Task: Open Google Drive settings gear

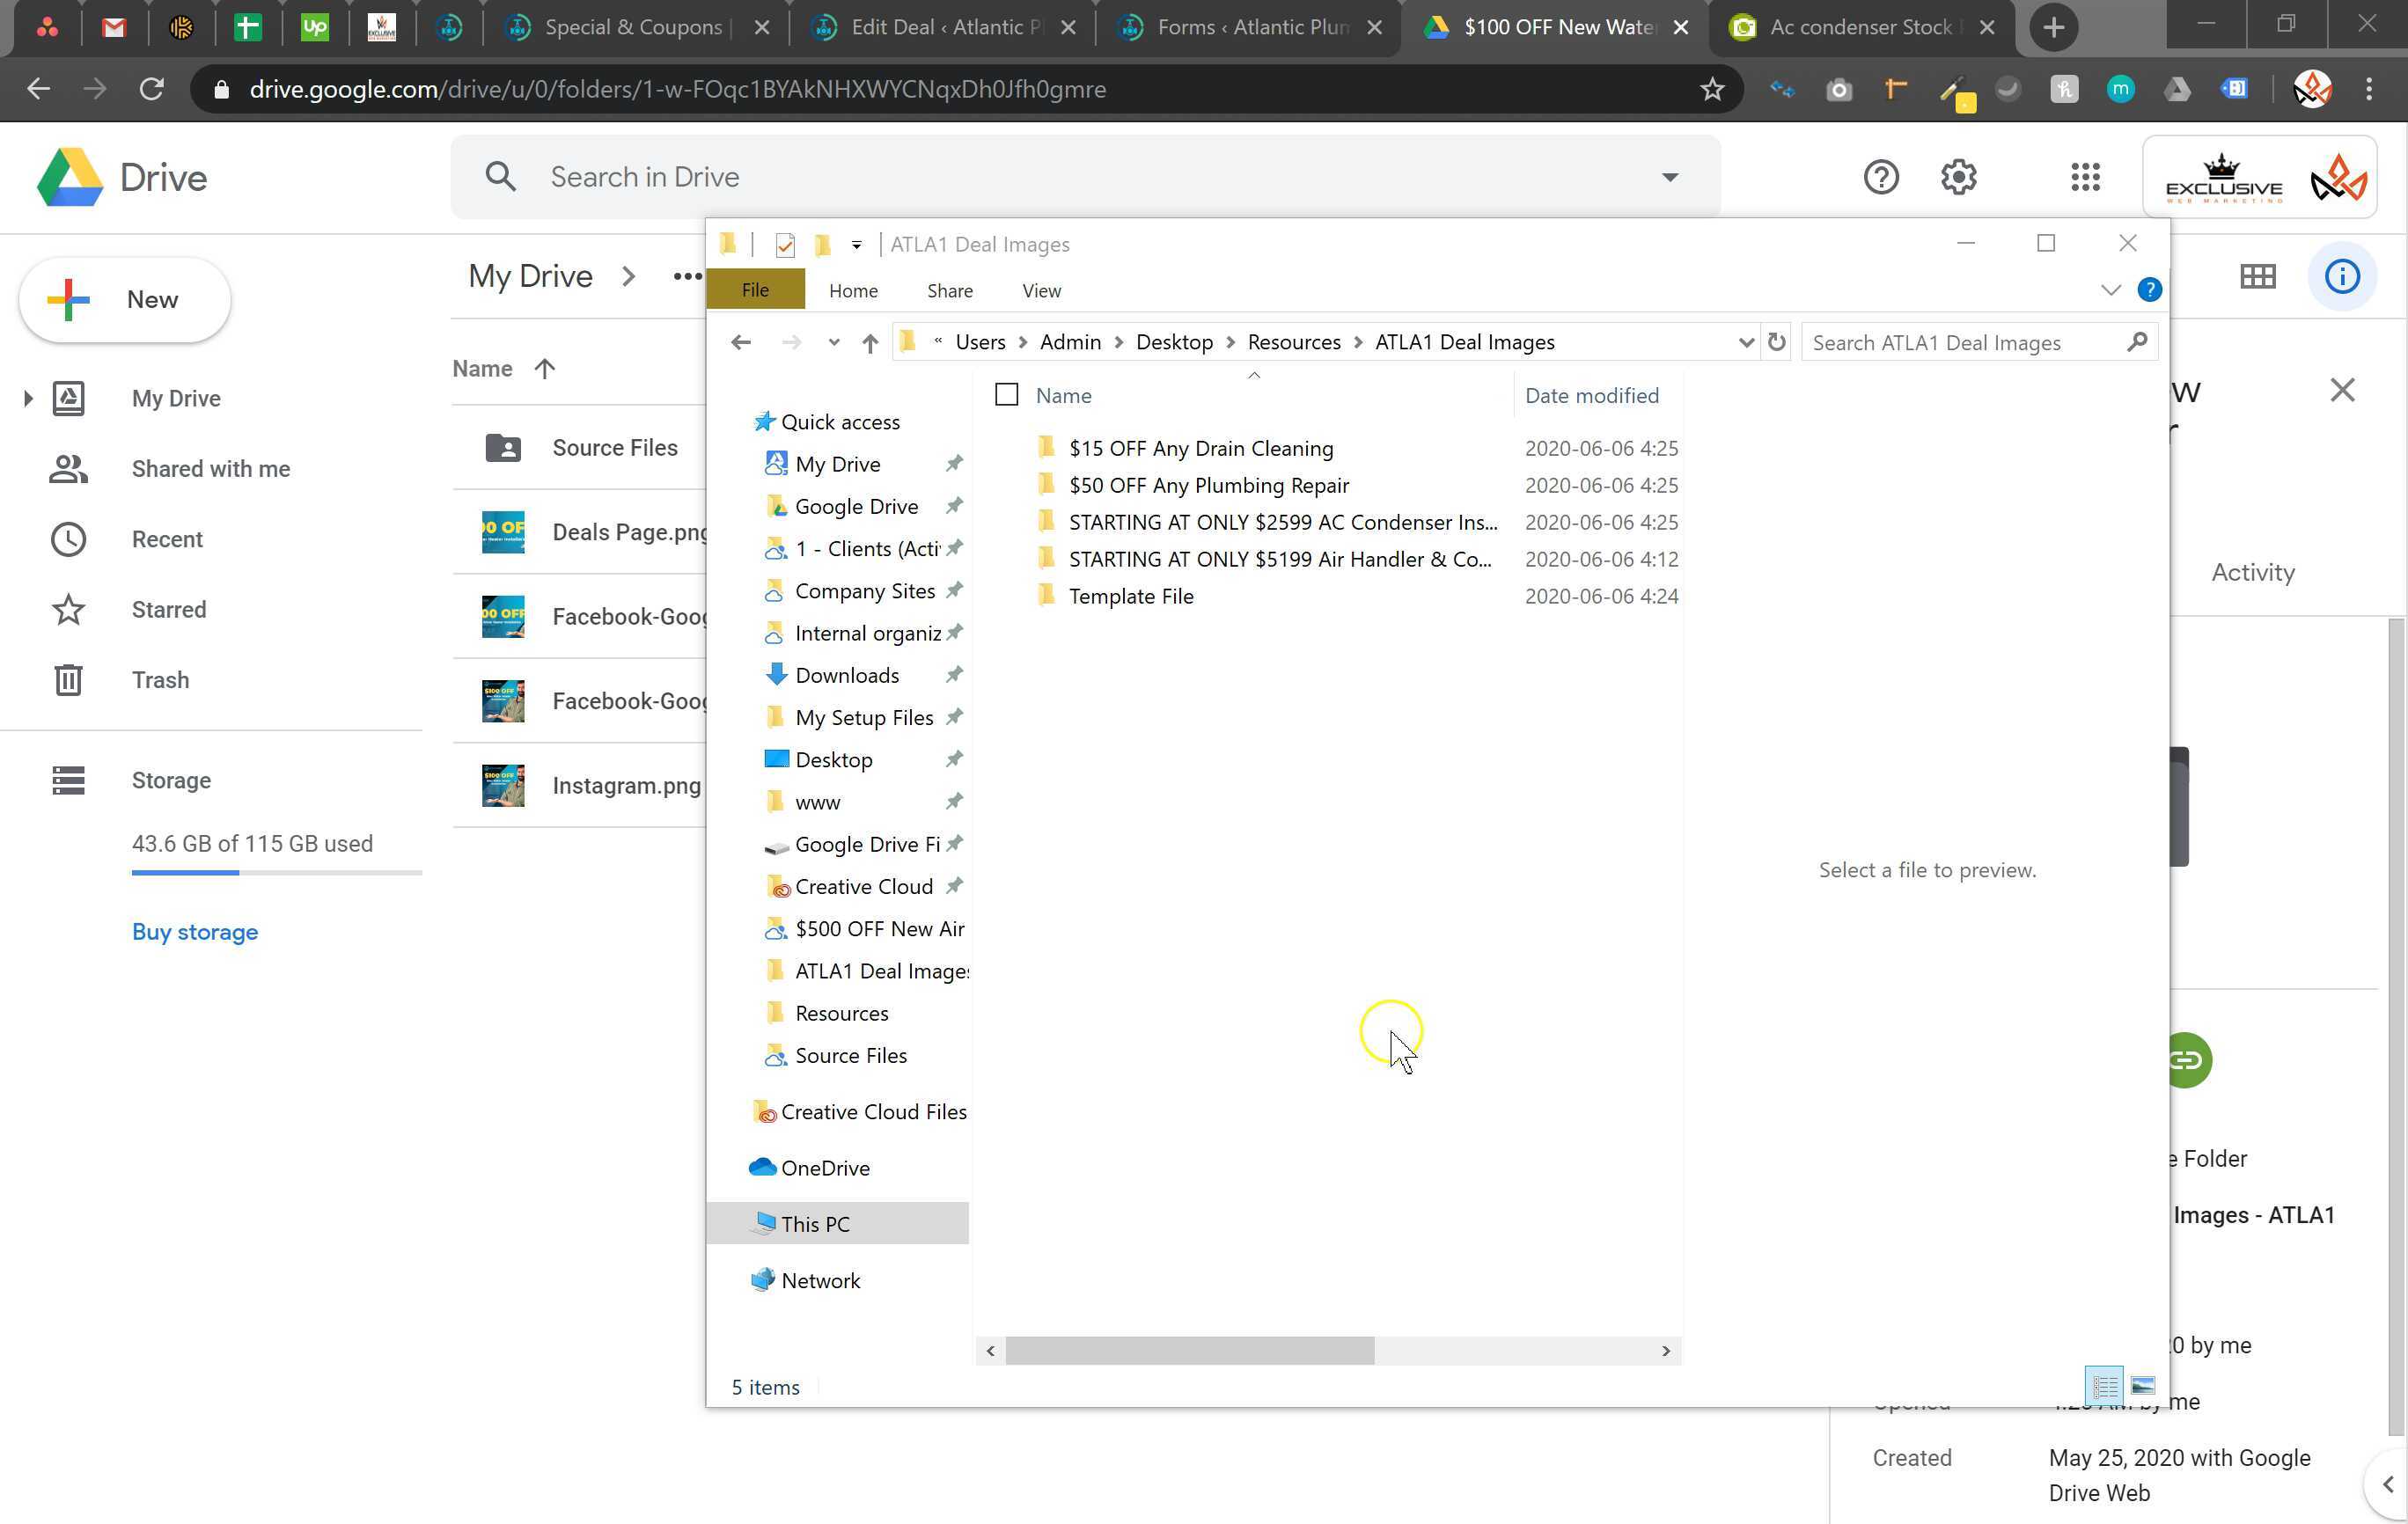Action: coord(1958,177)
